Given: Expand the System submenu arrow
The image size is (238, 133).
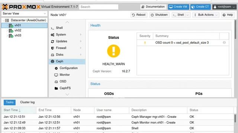Looking at the screenshot, I should point(81,34).
